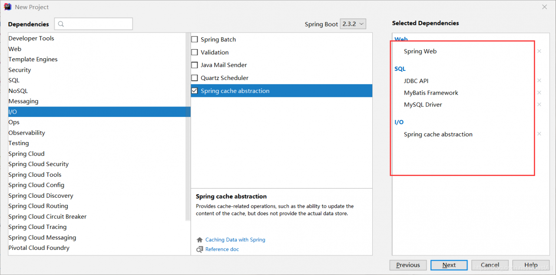
Task: Select the SQL category in the list
Action: pos(97,80)
